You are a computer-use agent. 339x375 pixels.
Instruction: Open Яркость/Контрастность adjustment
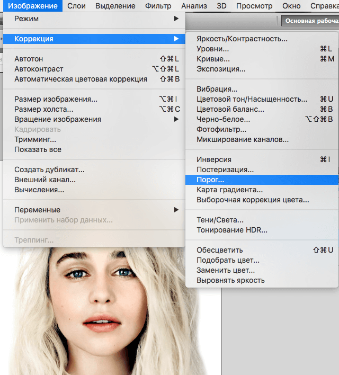tap(262, 39)
